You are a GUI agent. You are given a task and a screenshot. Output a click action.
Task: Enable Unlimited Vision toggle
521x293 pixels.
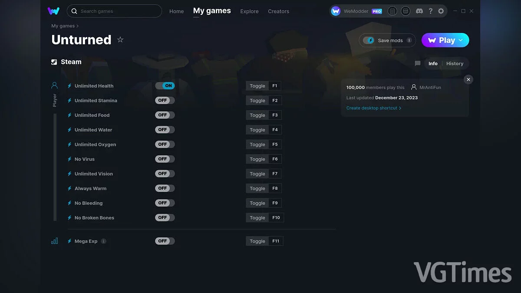165,174
